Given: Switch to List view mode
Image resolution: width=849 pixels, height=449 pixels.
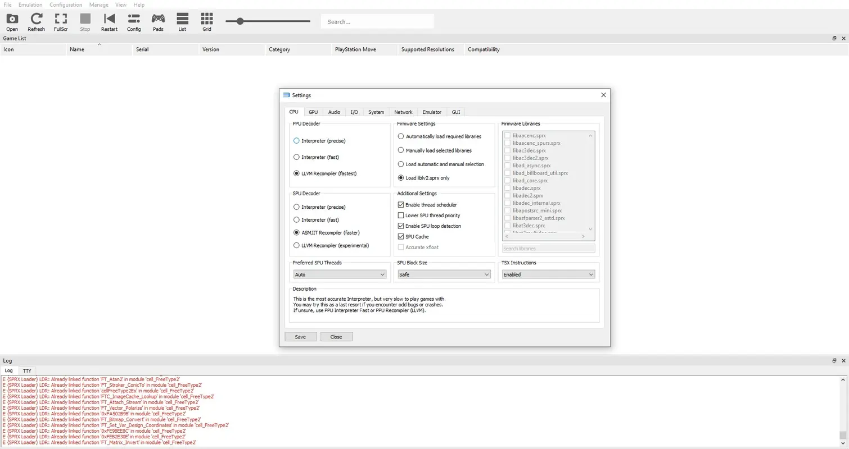Looking at the screenshot, I should (x=182, y=21).
